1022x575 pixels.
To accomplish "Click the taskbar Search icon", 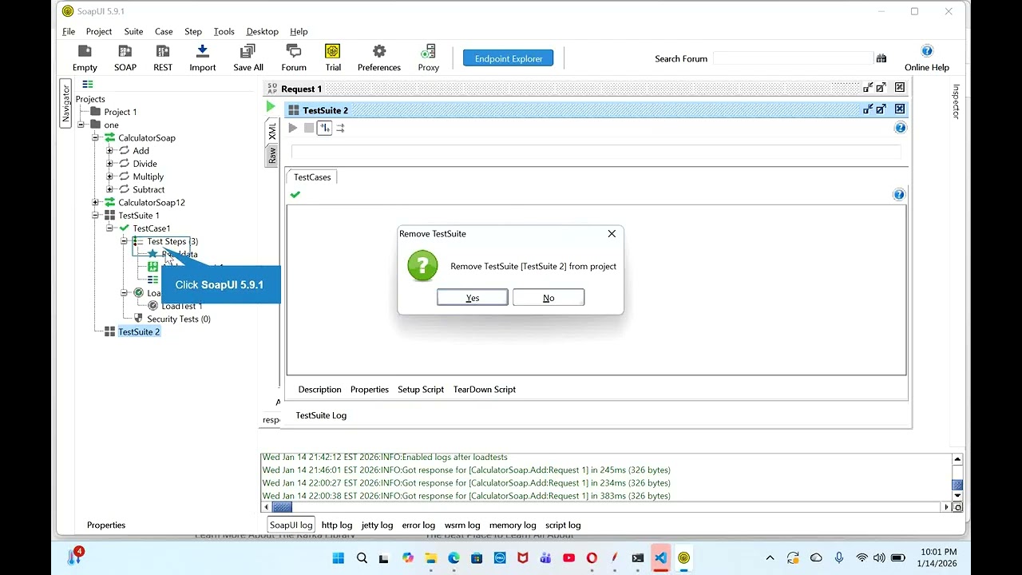I will (362, 558).
